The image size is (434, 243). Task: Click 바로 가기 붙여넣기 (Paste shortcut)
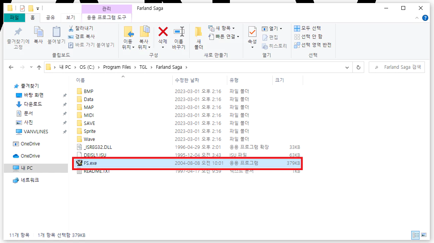[91, 44]
